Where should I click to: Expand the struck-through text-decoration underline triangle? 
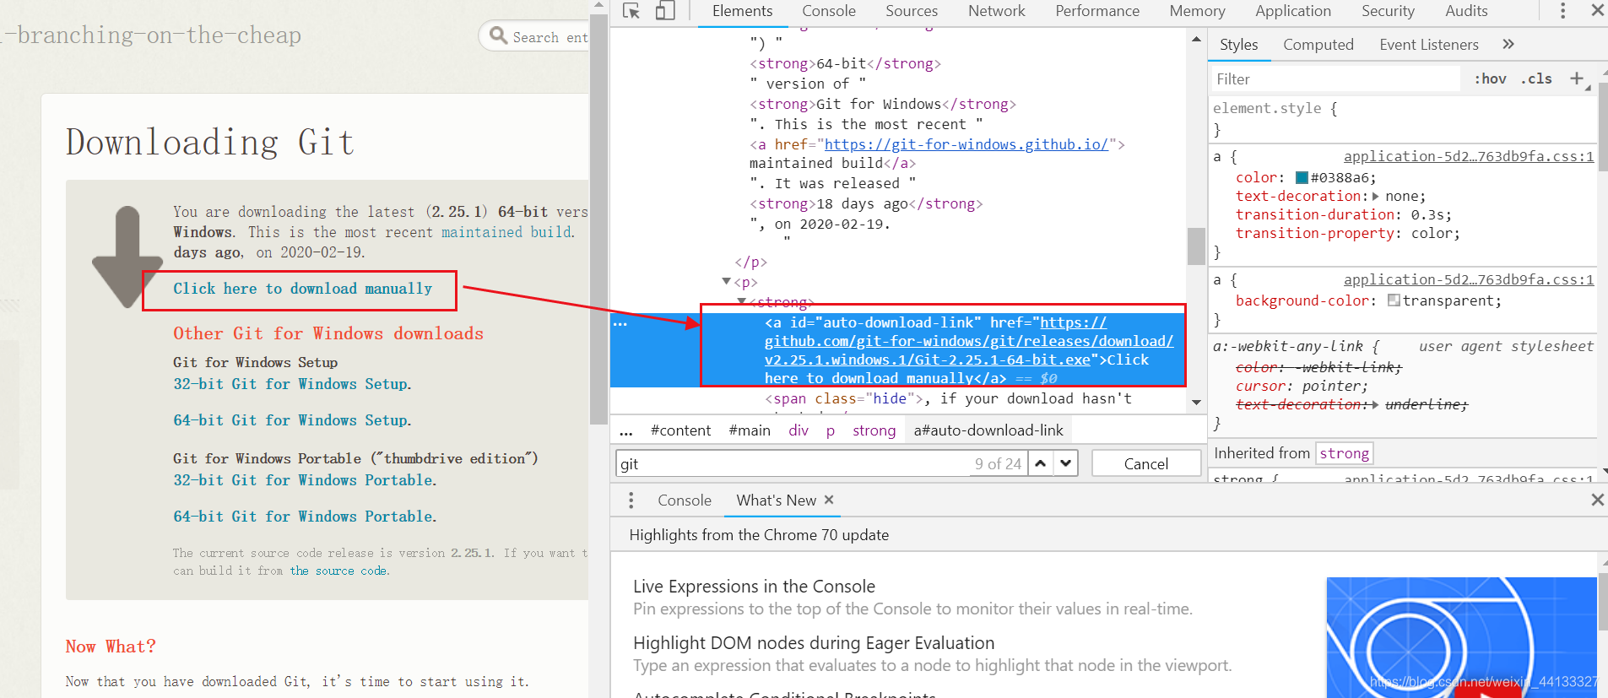click(1376, 405)
